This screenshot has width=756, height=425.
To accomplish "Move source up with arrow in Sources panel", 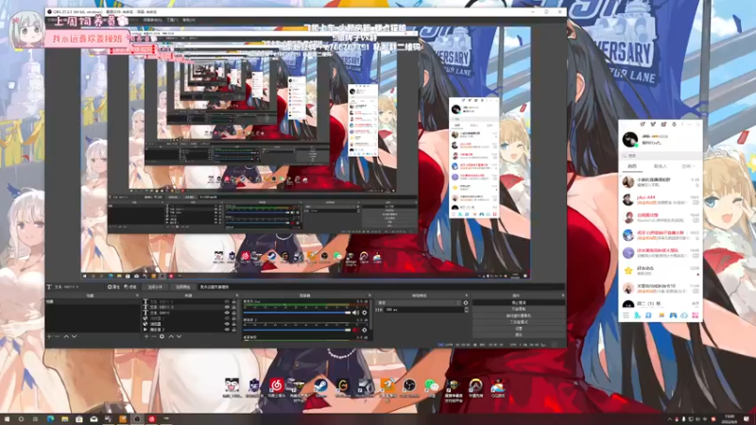I will coord(171,336).
